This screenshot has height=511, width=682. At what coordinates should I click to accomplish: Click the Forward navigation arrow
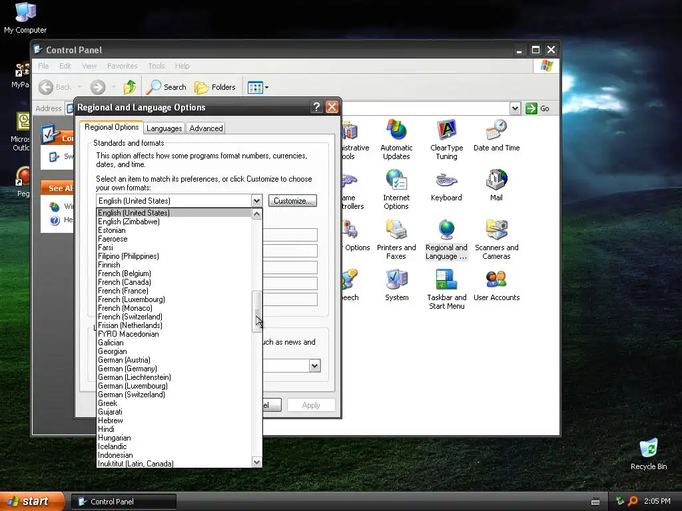(98, 87)
